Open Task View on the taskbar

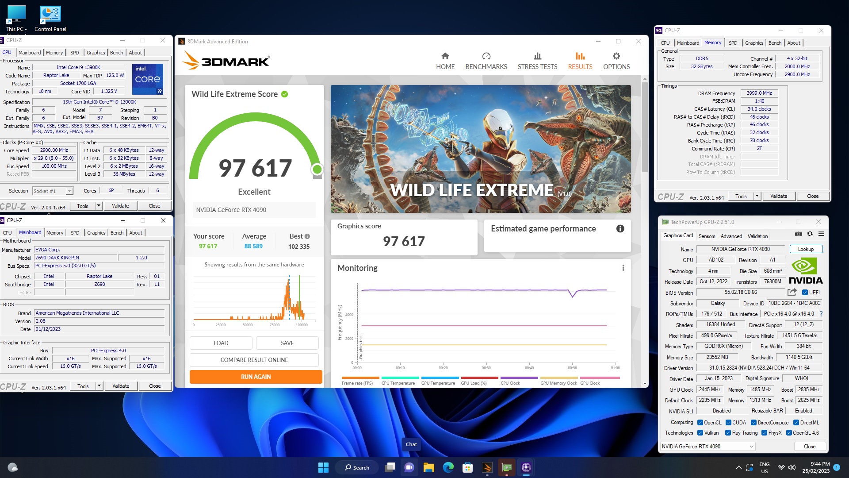point(390,467)
